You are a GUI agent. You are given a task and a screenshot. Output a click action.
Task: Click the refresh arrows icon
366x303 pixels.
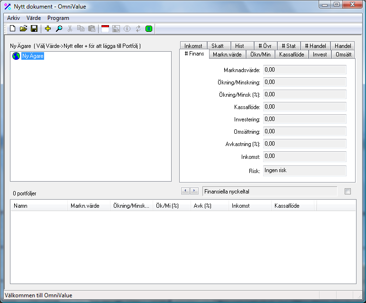[138, 29]
